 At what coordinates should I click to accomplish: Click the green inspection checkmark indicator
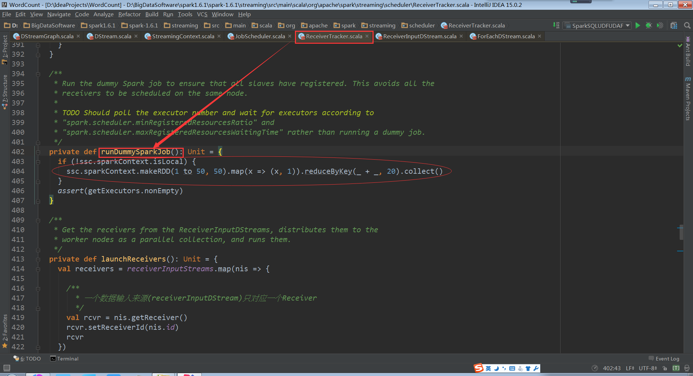click(680, 46)
